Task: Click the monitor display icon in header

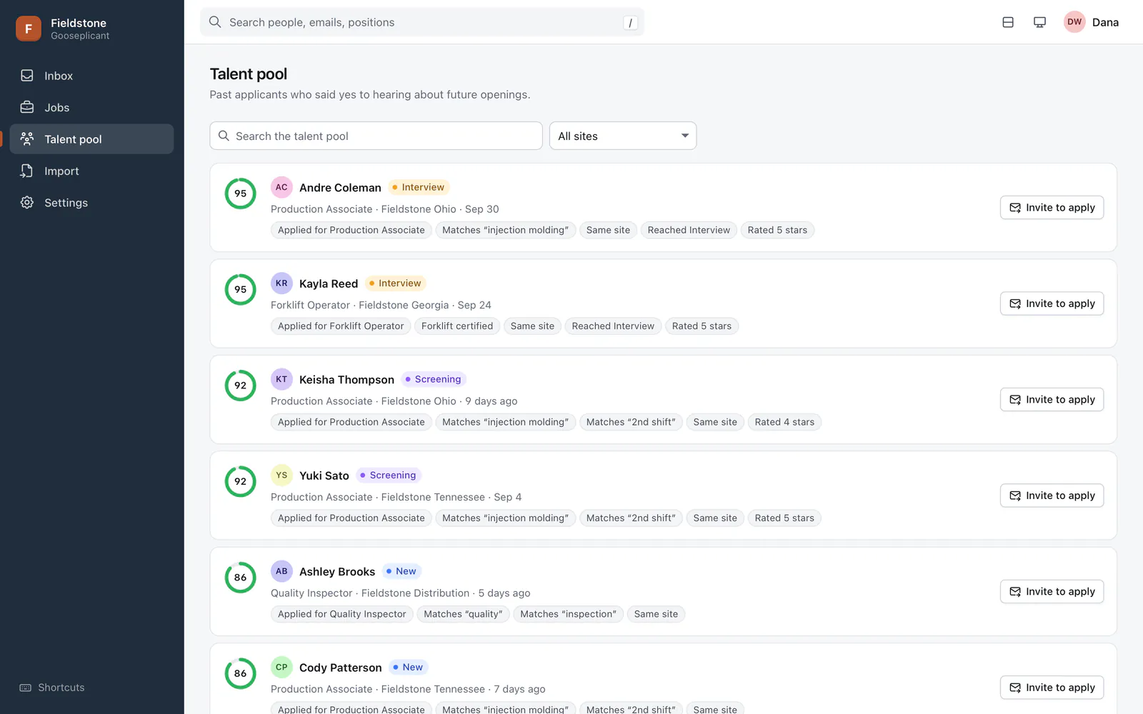Action: pos(1040,22)
